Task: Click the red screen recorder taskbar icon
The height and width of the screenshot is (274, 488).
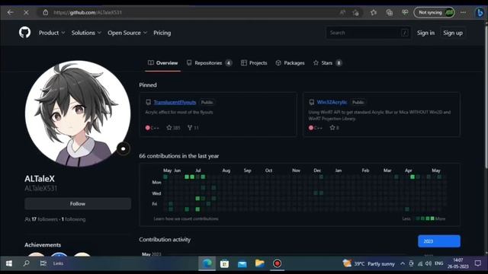Action: [x=277, y=263]
